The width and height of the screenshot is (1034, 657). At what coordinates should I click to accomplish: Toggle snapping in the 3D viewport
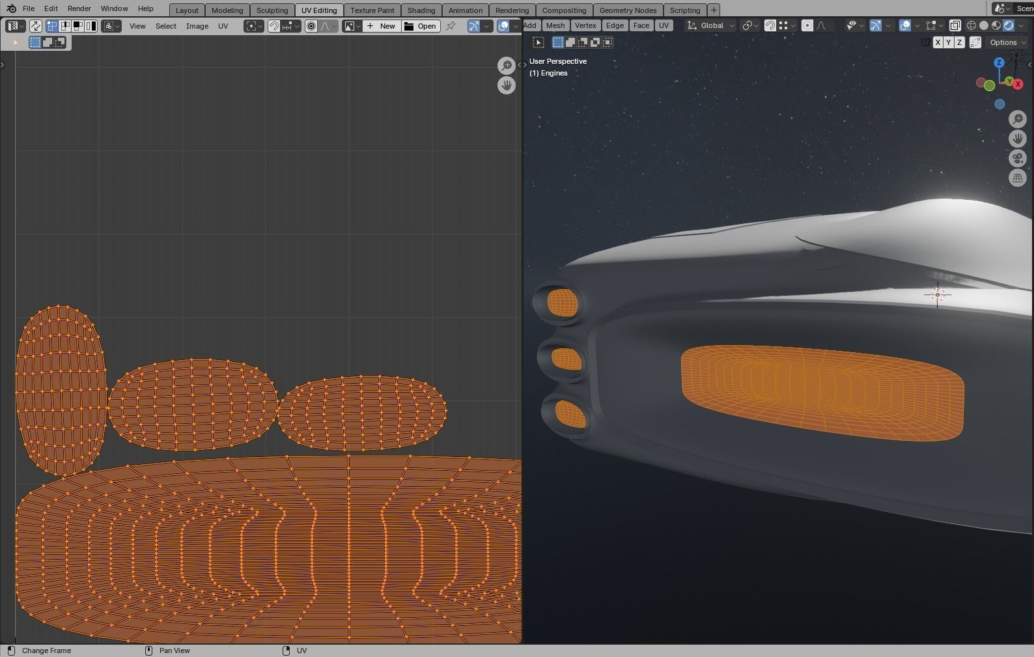(770, 25)
